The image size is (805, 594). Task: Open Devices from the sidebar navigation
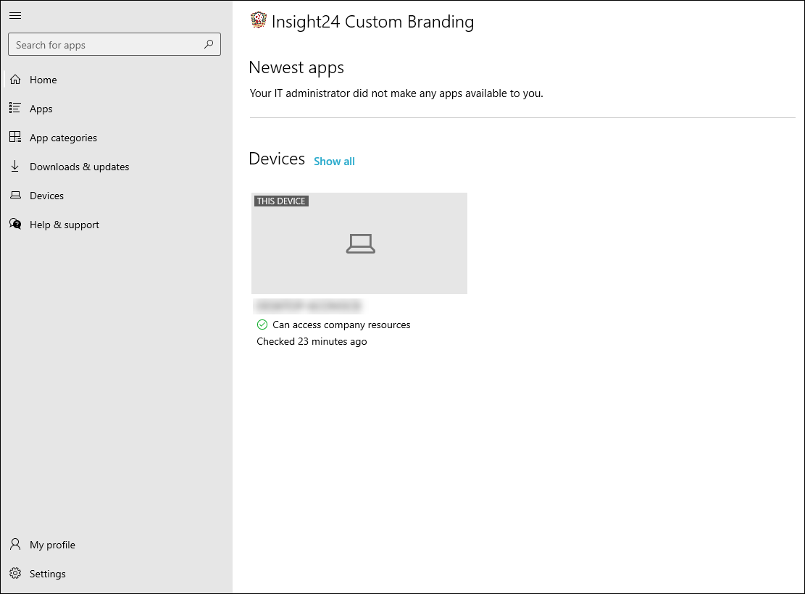(46, 196)
